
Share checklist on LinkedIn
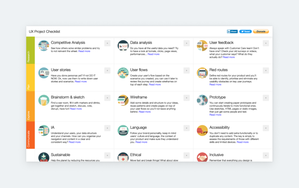pyautogui.click(x=232, y=31)
